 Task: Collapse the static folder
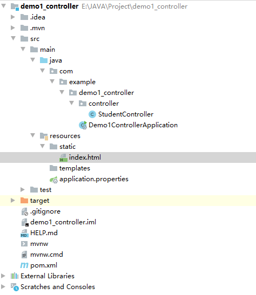pyautogui.click(x=42, y=146)
